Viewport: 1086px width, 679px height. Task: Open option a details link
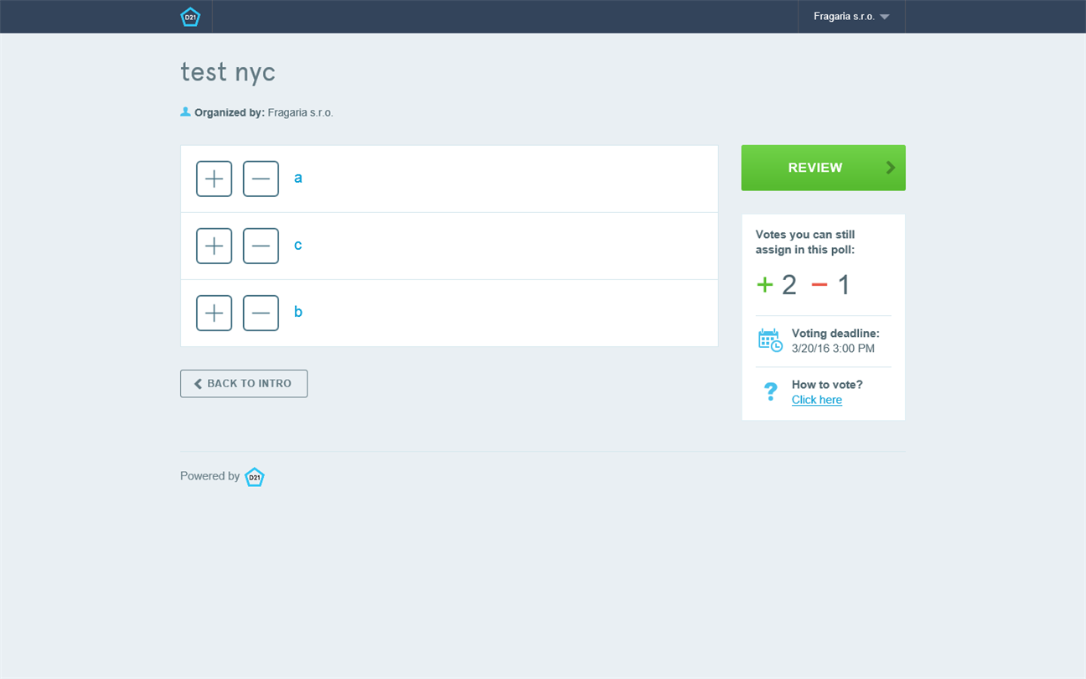(x=298, y=178)
